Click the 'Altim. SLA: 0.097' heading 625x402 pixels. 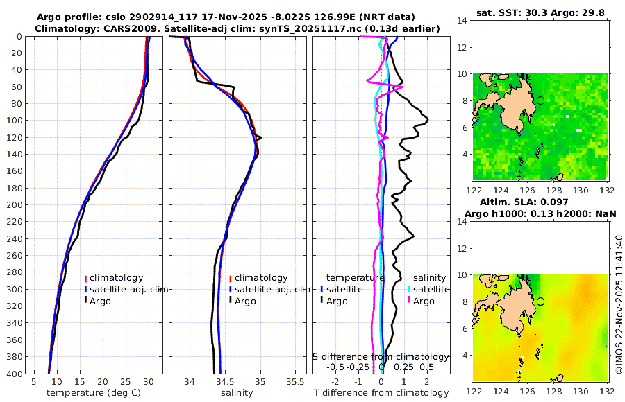pos(524,202)
